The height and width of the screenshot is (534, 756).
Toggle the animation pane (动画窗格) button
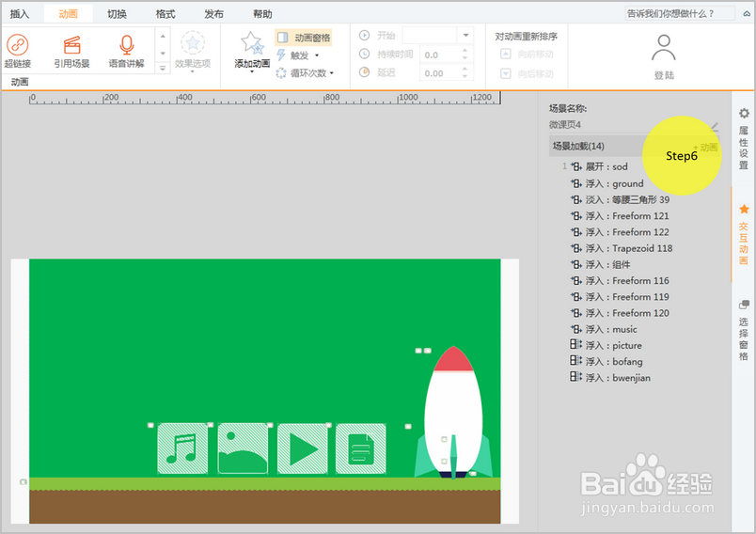[304, 38]
